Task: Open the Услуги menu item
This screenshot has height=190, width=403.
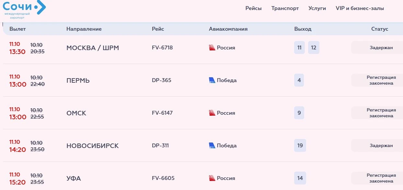Action: [317, 8]
